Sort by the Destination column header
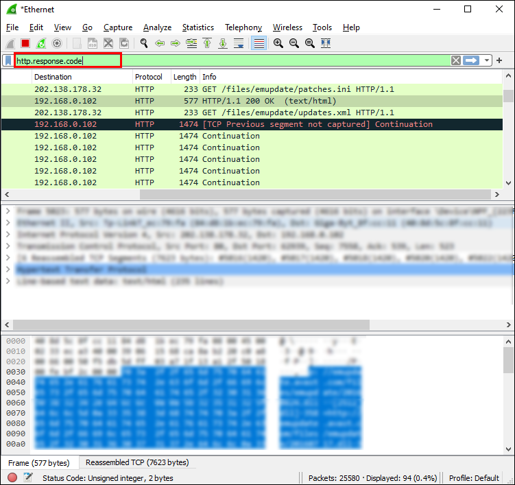 pyautogui.click(x=82, y=77)
